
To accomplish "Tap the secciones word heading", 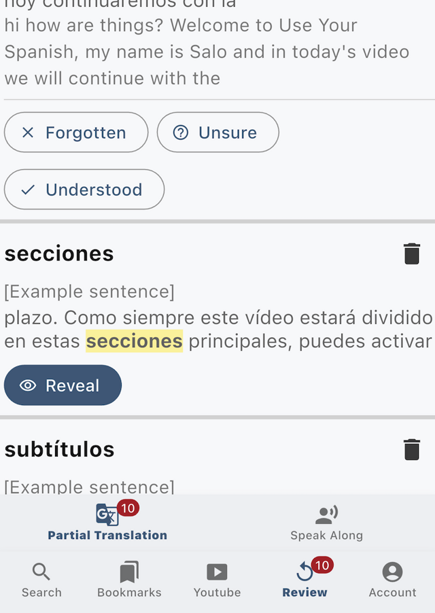I will pos(59,253).
